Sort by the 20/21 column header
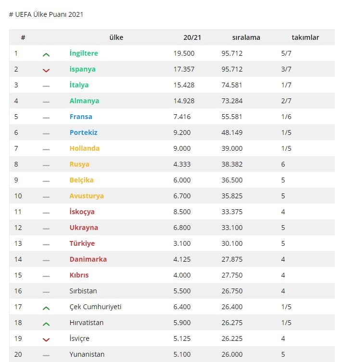This screenshot has width=343, height=362. click(192, 37)
